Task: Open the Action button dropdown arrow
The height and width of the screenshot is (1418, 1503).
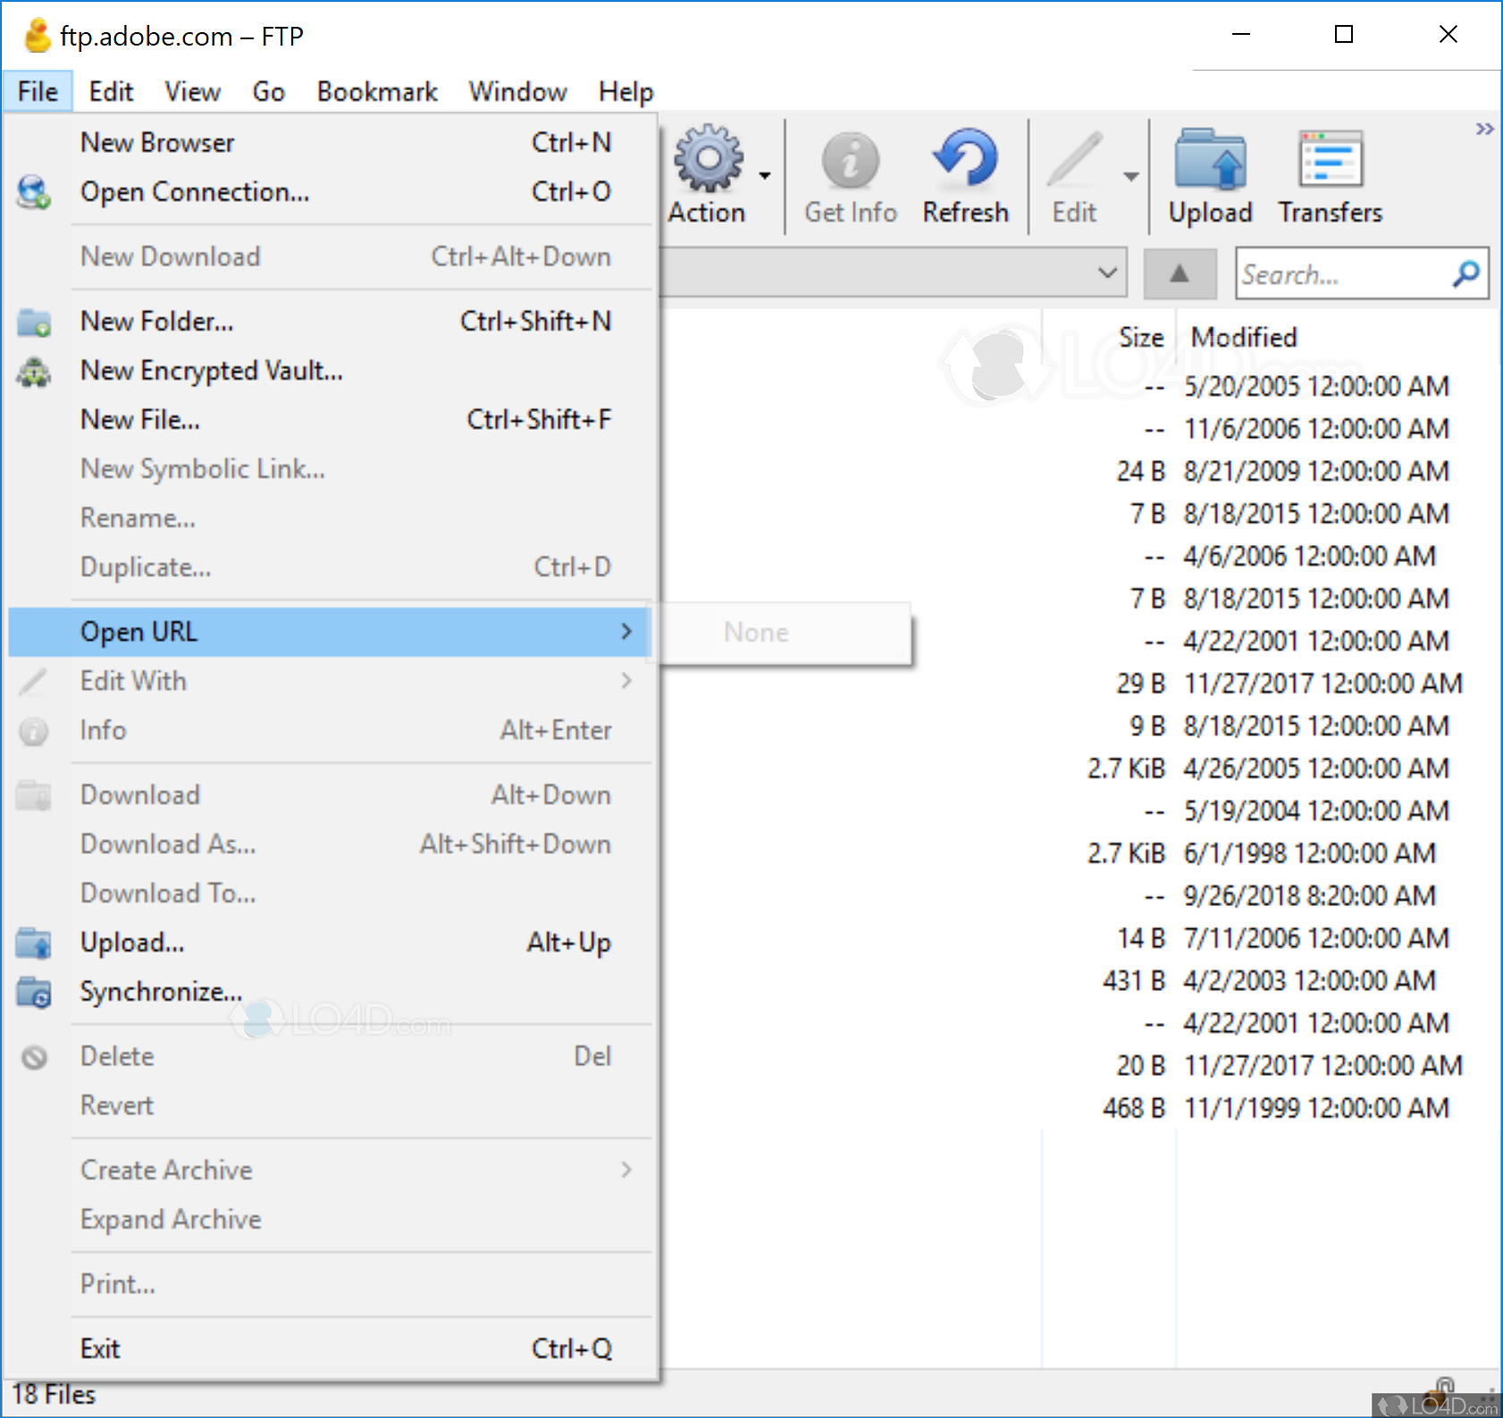Action: 765,176
